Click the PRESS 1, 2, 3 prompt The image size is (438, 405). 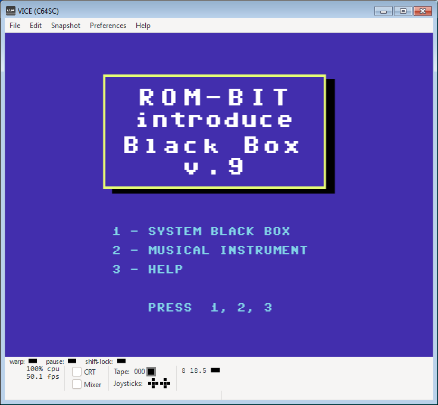click(x=210, y=307)
